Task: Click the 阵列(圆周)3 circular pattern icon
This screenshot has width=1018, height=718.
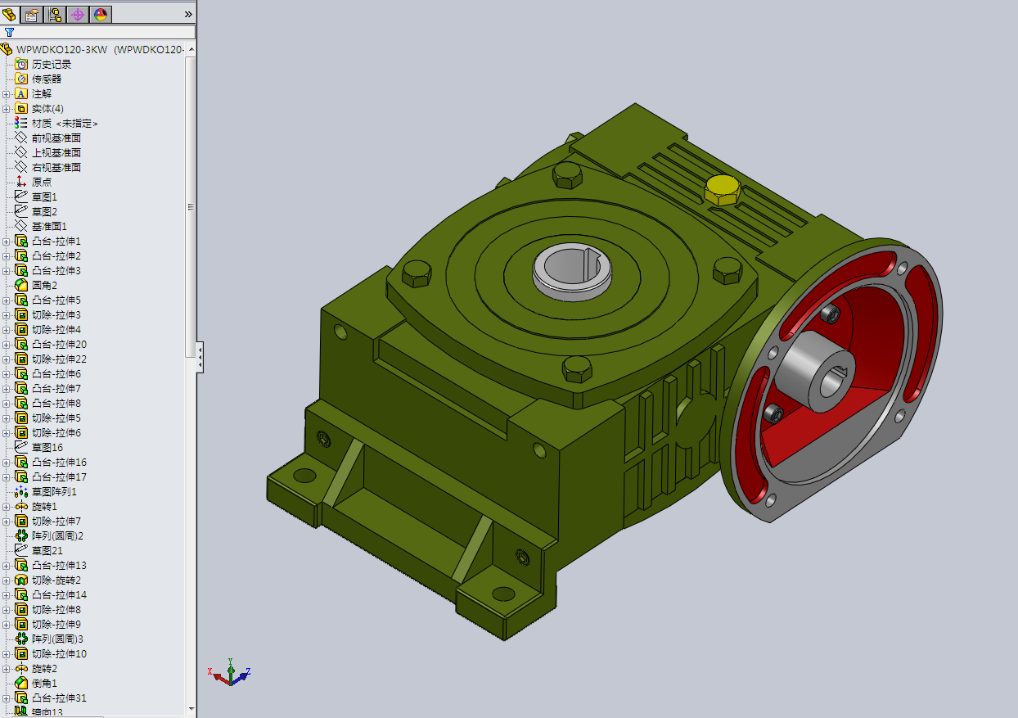Action: pyautogui.click(x=21, y=639)
